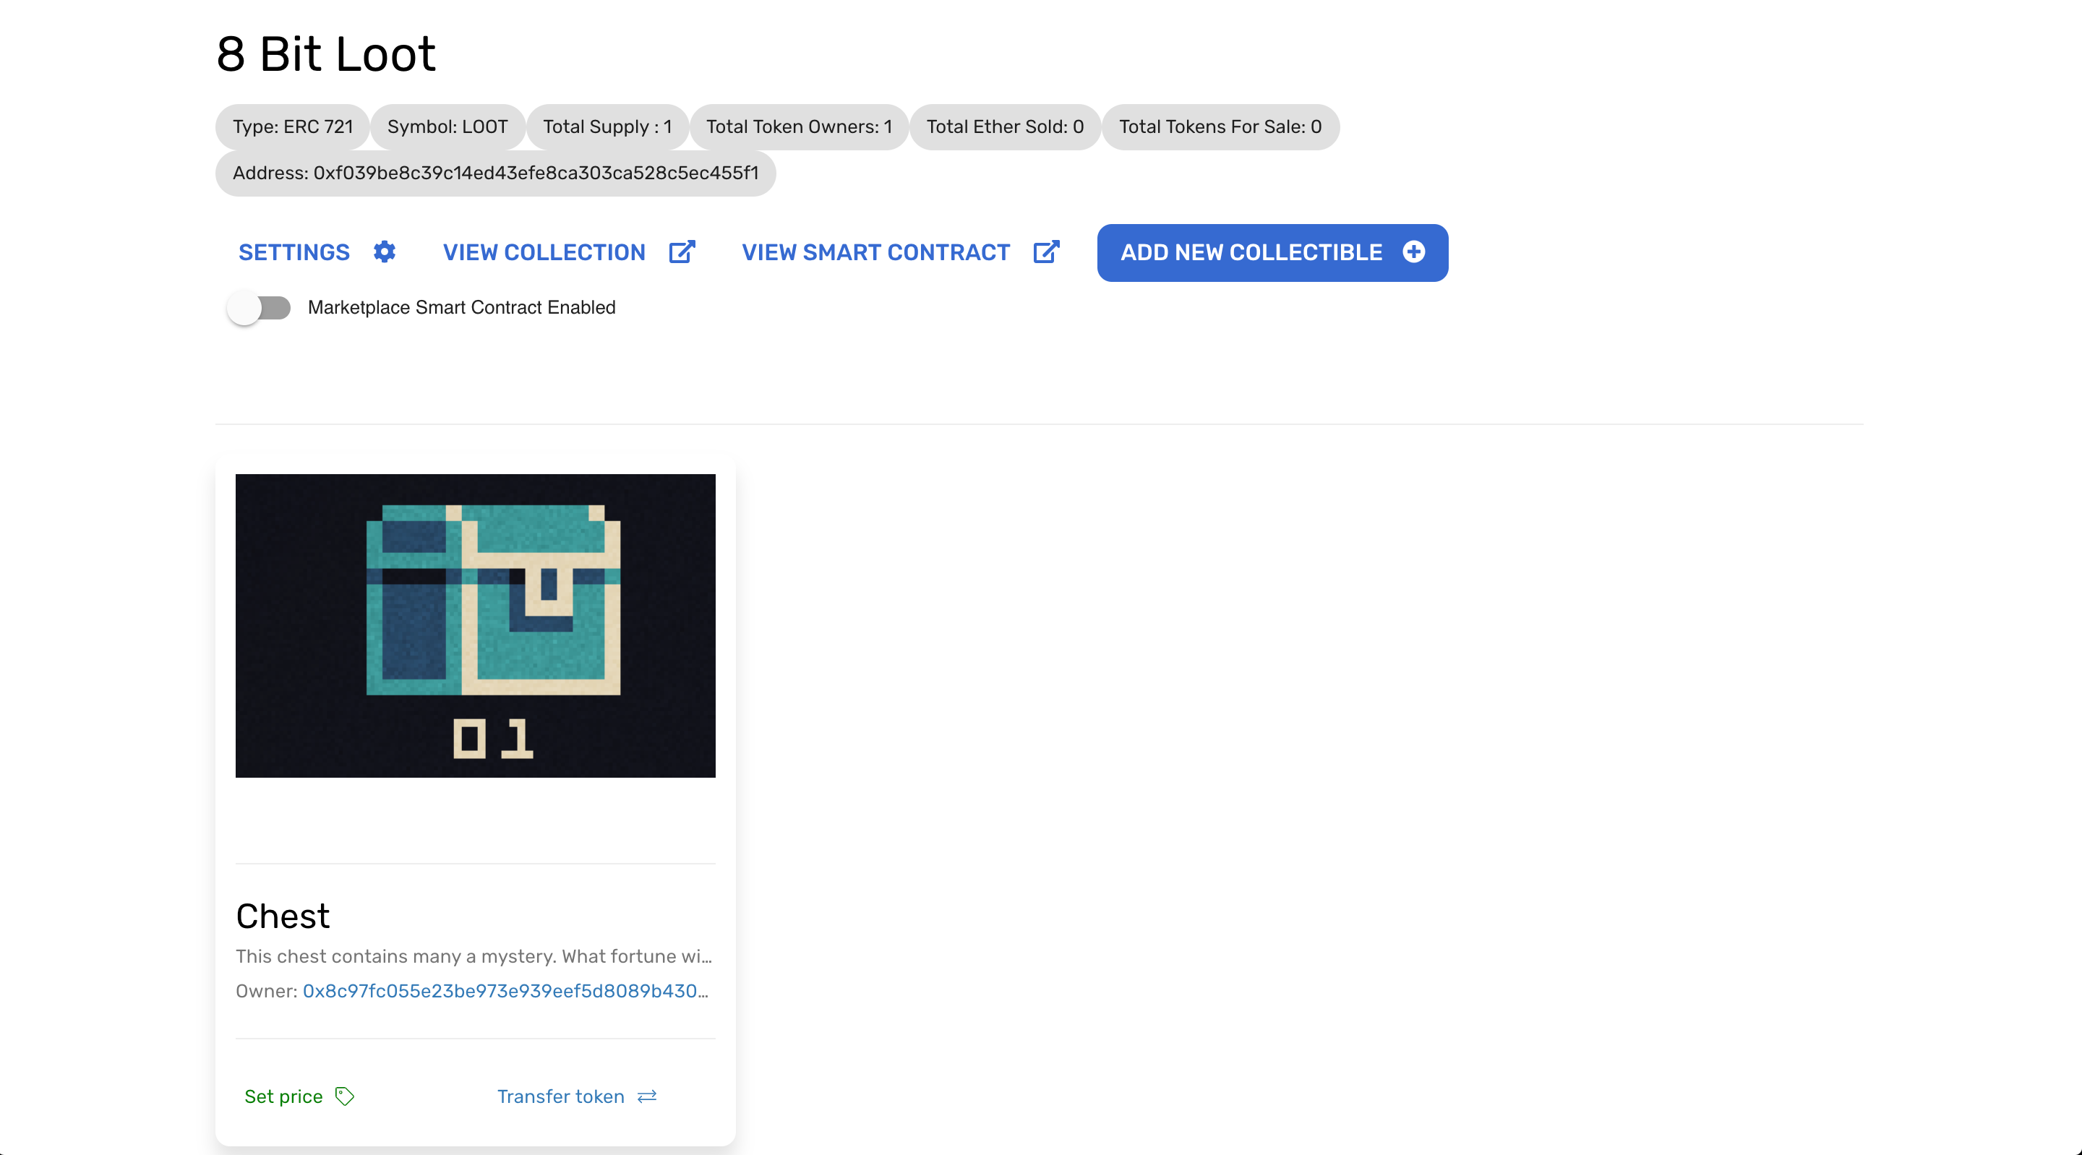Click the ADD NEW COLLECTIBLE button
The height and width of the screenshot is (1155, 2082).
1272,252
